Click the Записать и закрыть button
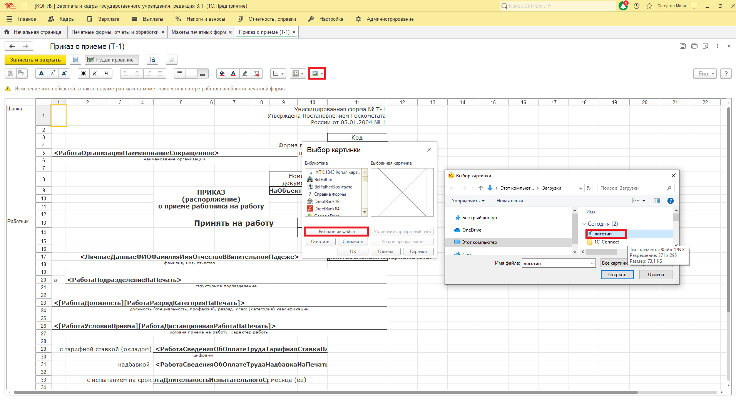Viewport: 736px width, 400px height. (35, 60)
